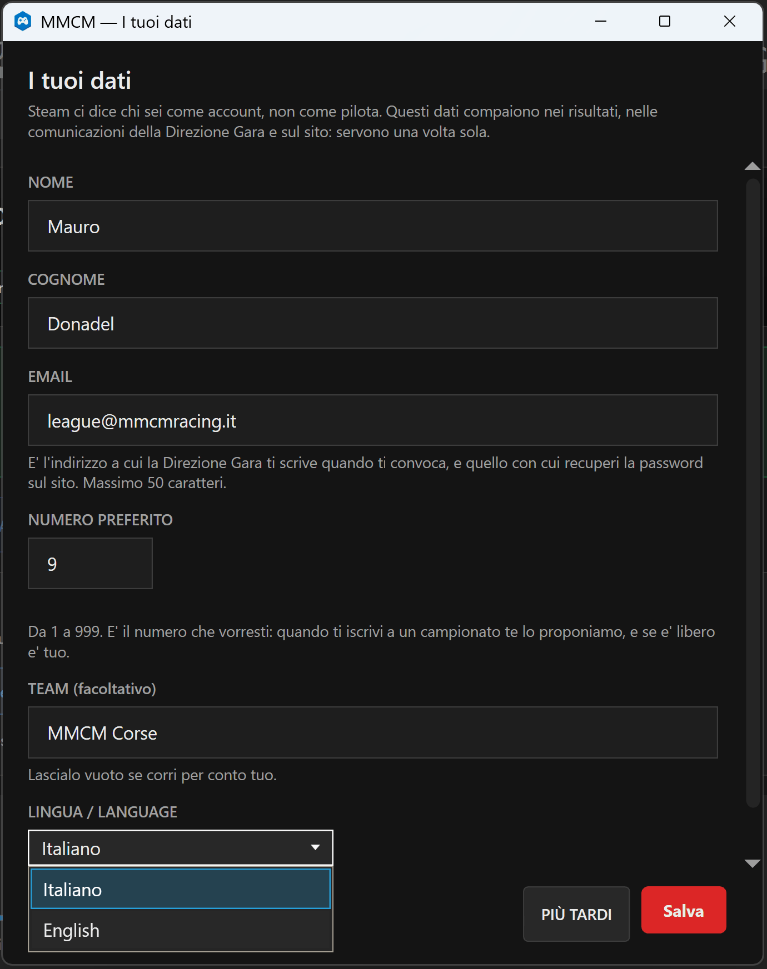Image resolution: width=767 pixels, height=969 pixels.
Task: Click the 'LINGUA / LANGUAGE' label
Action: click(x=103, y=812)
